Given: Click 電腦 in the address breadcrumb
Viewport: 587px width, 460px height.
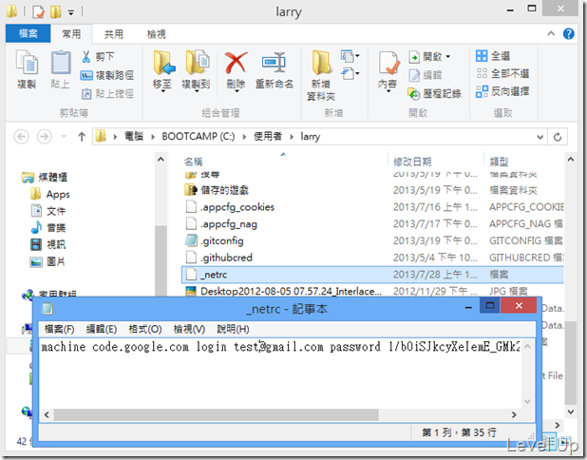Looking at the screenshot, I should tap(134, 136).
